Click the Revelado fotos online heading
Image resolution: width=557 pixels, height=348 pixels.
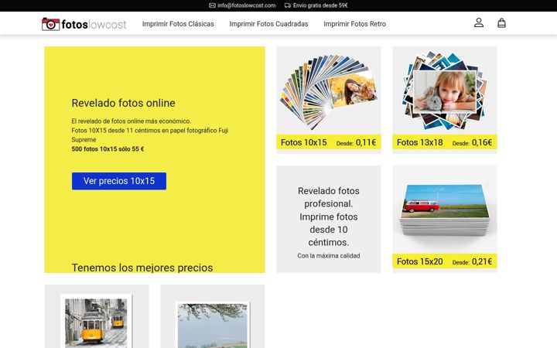coord(123,103)
